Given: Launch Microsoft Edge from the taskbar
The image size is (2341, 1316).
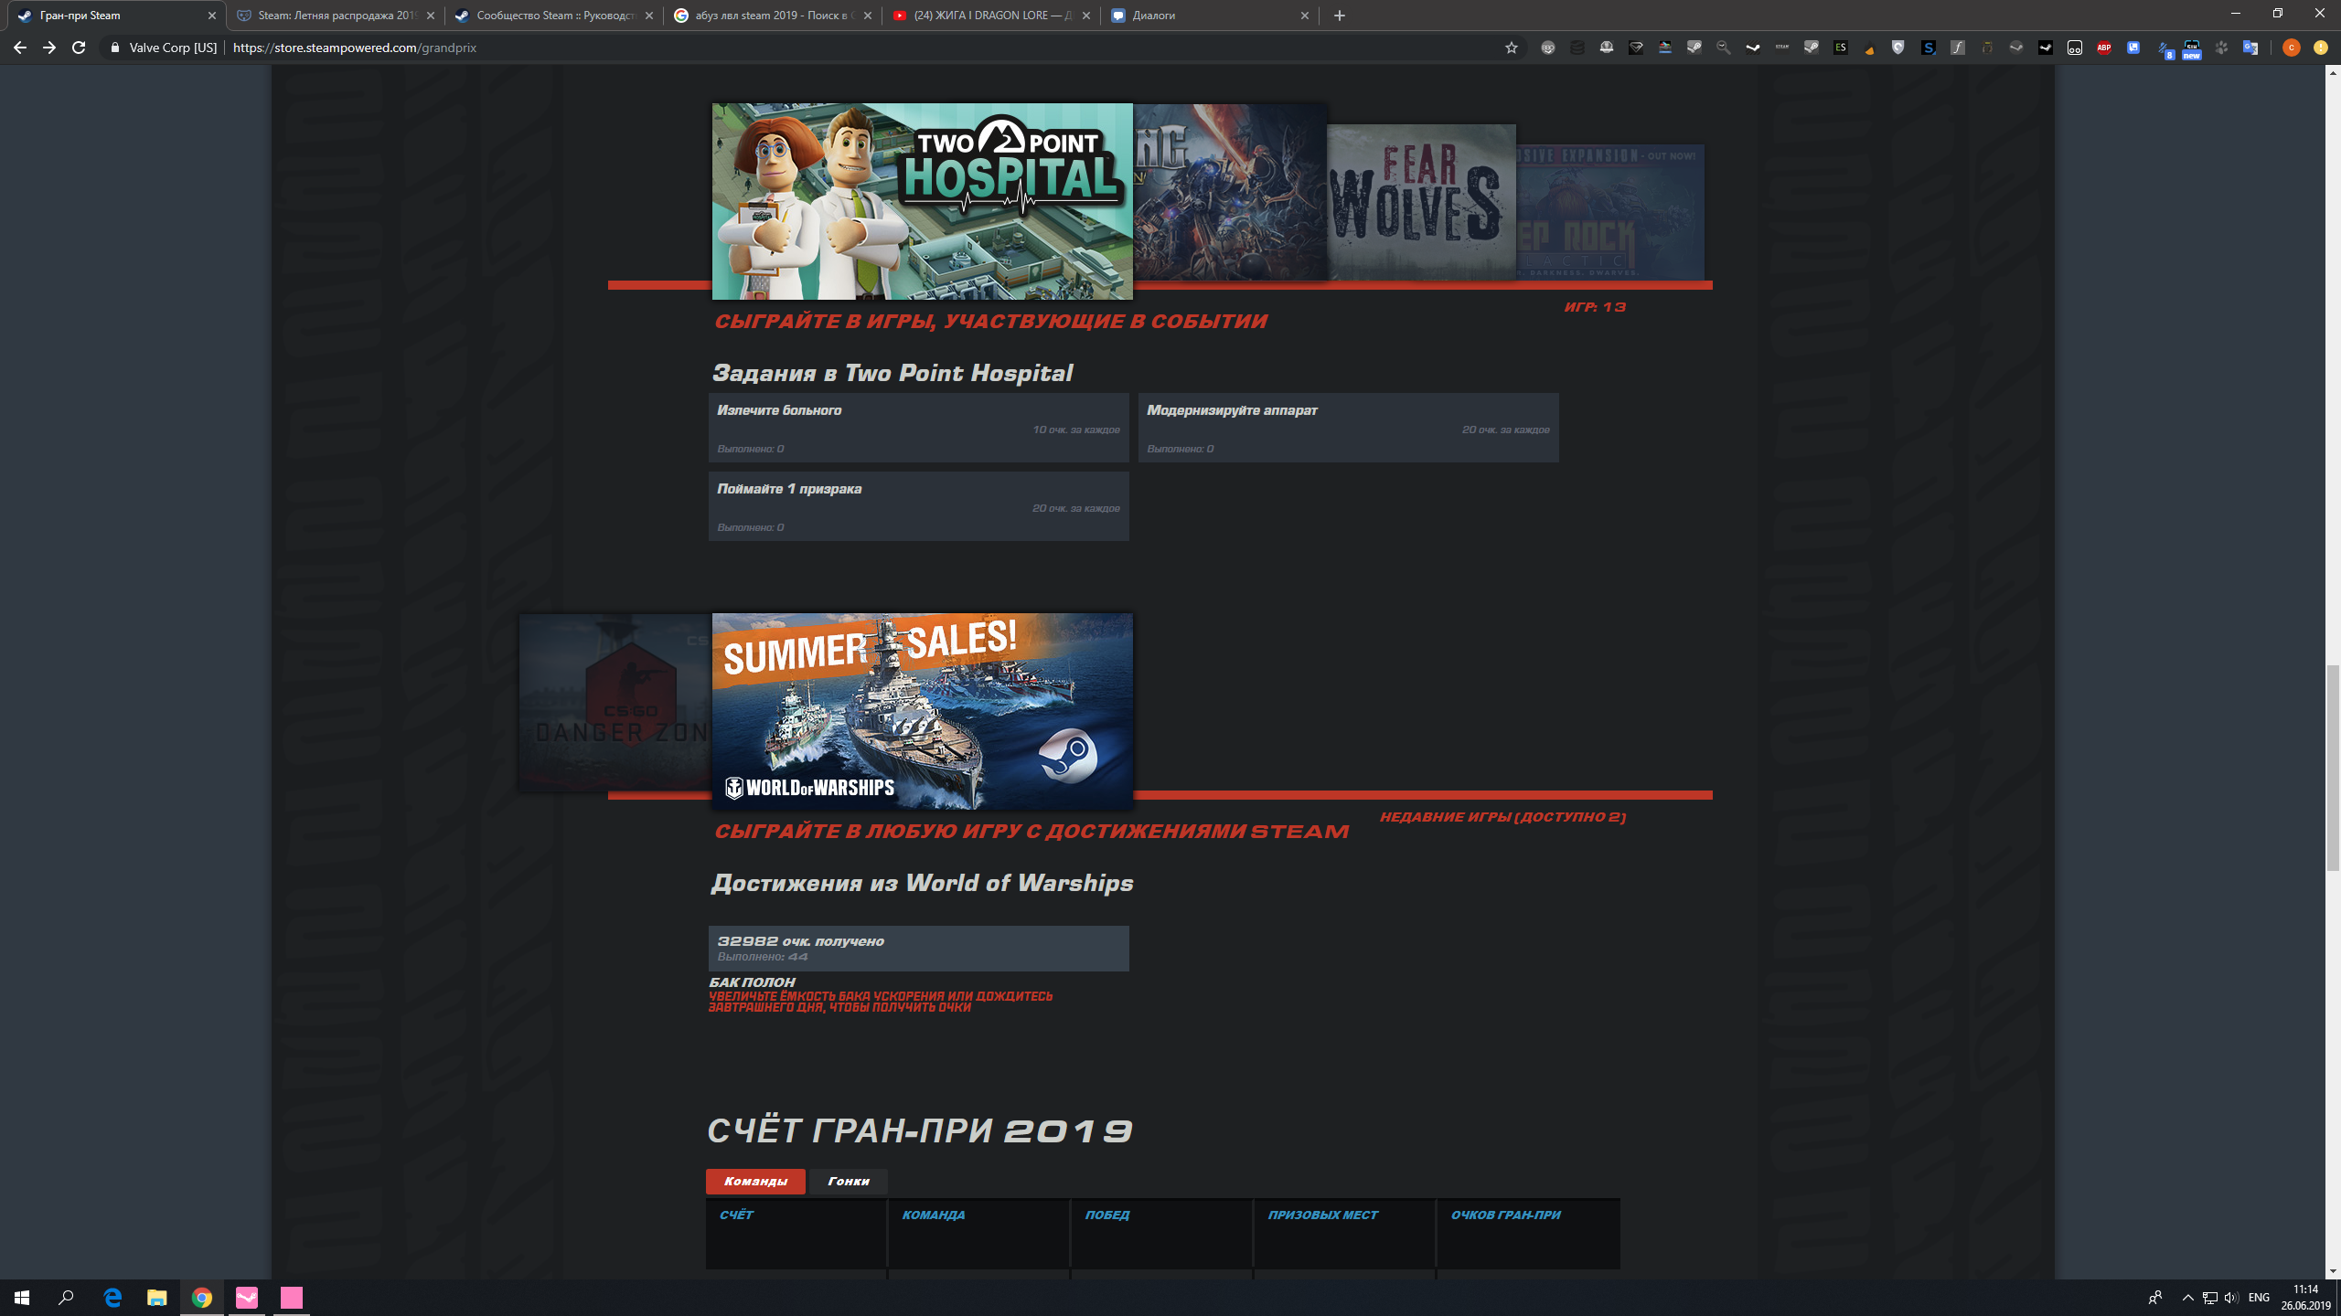Looking at the screenshot, I should pyautogui.click(x=112, y=1297).
